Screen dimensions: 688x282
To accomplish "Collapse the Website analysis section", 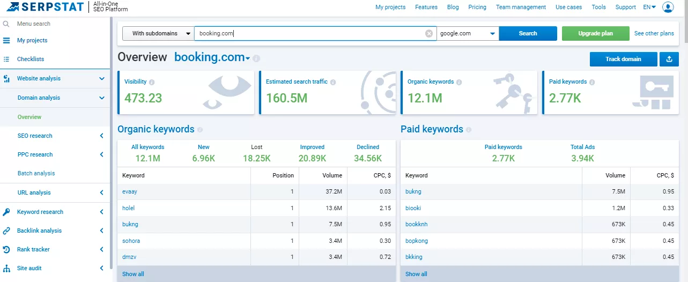I will click(101, 79).
